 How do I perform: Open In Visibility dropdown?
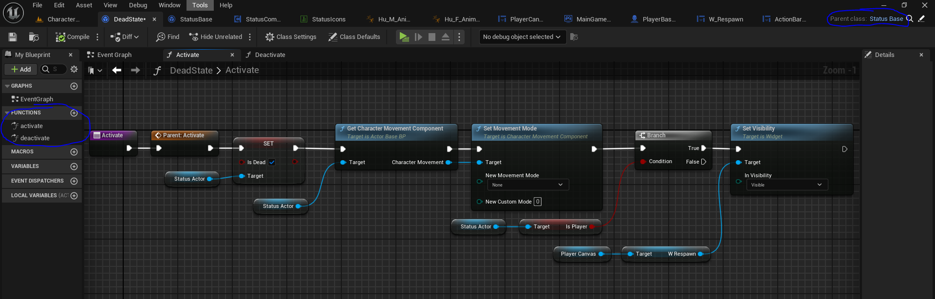point(787,185)
